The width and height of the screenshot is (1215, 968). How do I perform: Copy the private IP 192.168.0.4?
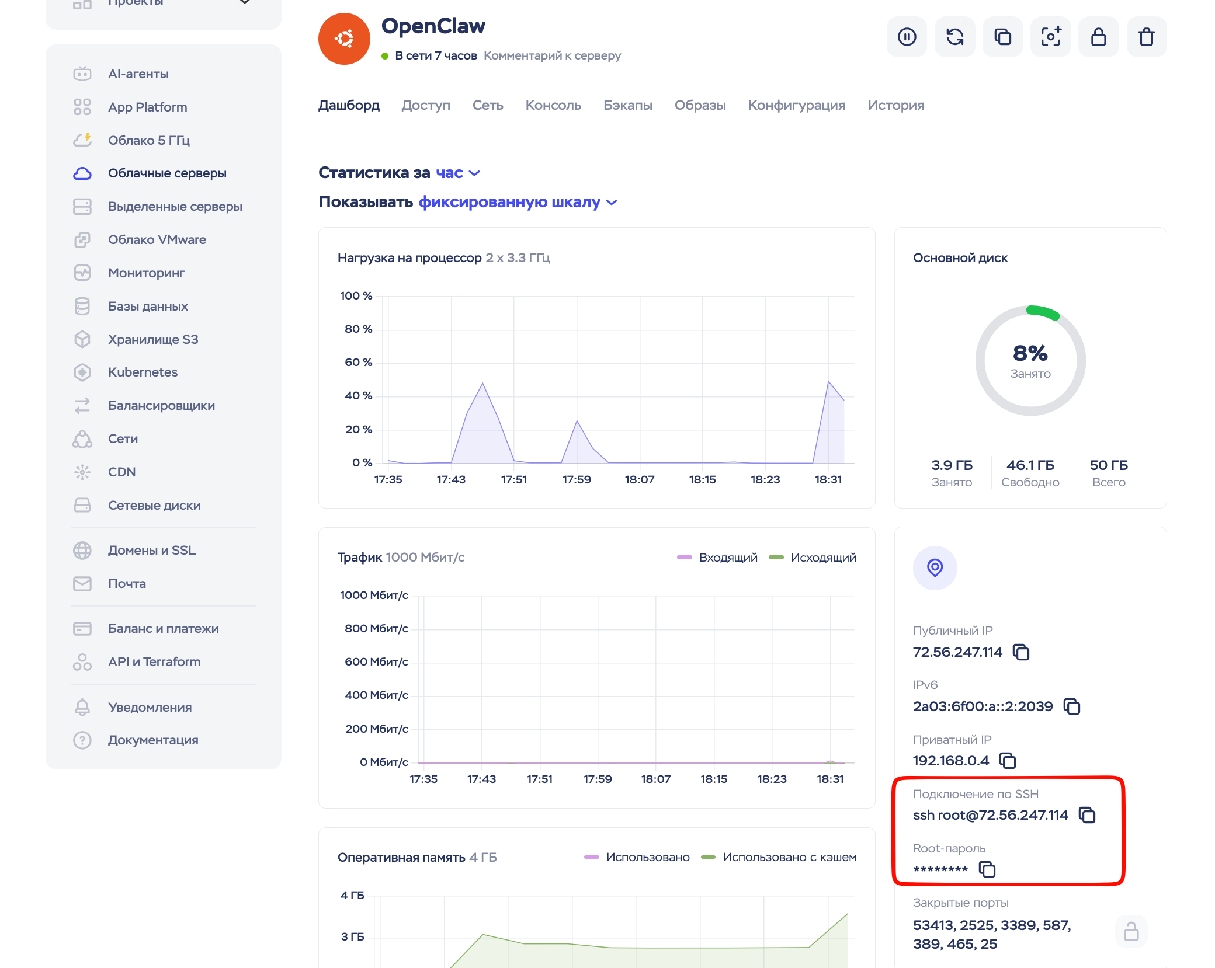[x=1008, y=761]
